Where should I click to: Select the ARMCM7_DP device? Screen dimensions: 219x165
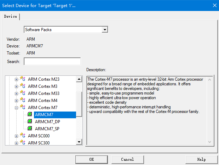(x=47, y=122)
